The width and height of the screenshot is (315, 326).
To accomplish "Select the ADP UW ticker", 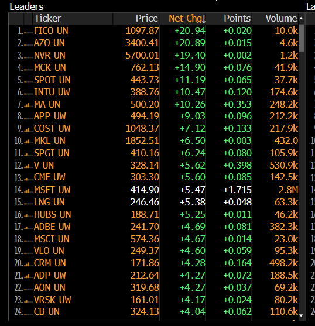I will click(50, 275).
